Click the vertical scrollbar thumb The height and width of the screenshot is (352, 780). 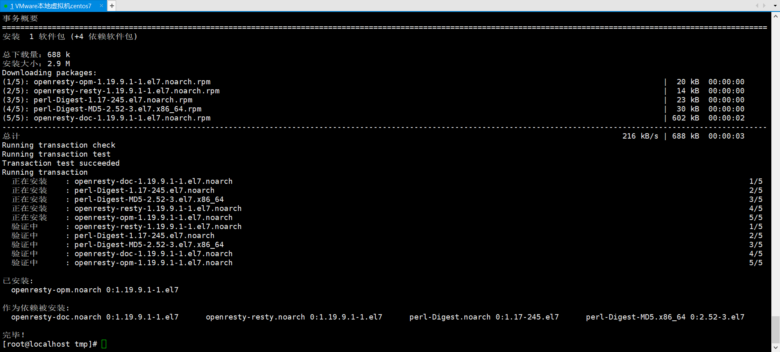[775, 329]
